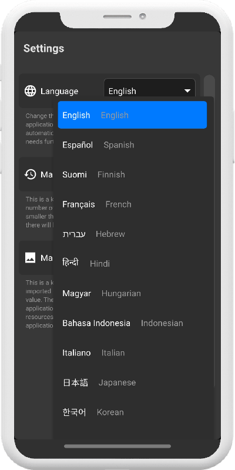This screenshot has width=235, height=470.
Task: Click the image icon in settings
Action: point(31,258)
